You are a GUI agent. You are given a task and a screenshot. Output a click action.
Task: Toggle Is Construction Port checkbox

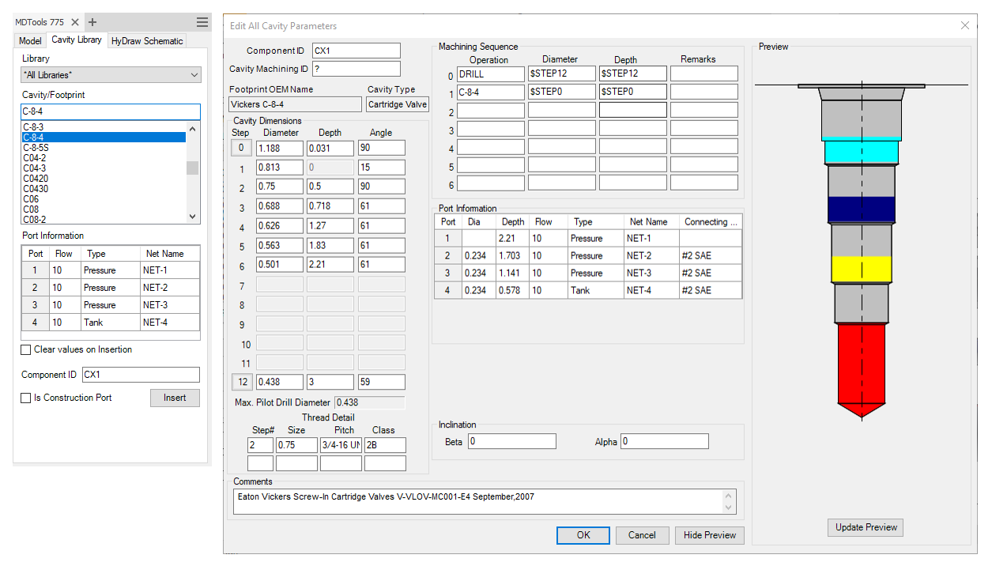26,398
